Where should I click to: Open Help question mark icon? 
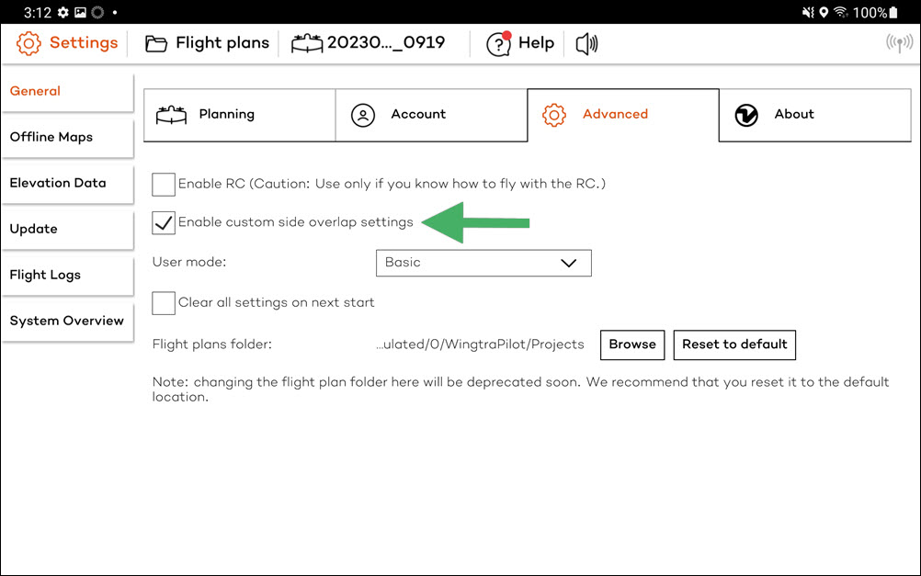(498, 43)
